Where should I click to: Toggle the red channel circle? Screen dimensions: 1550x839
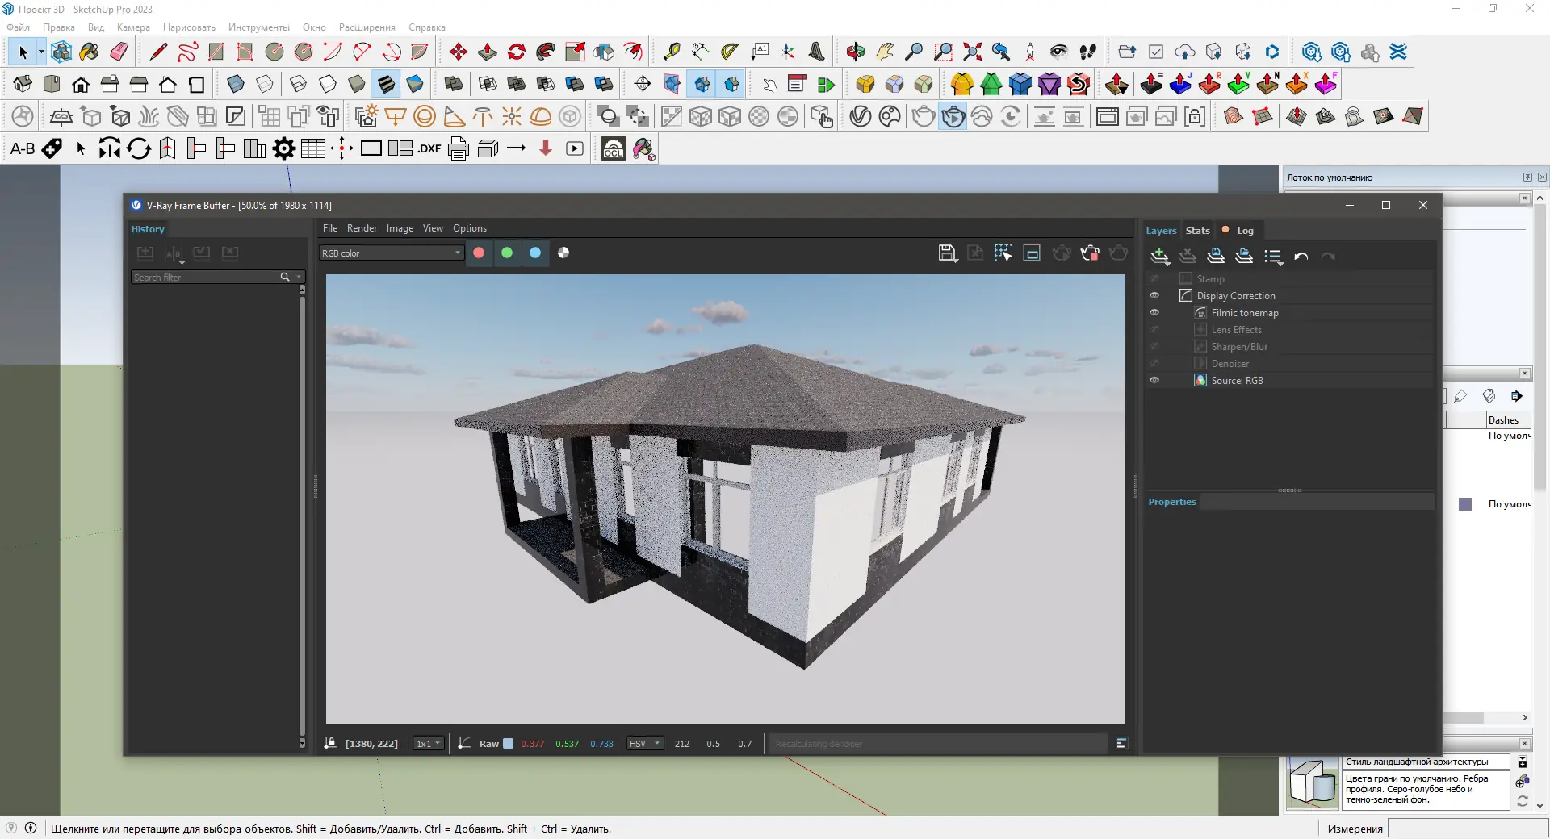click(479, 253)
